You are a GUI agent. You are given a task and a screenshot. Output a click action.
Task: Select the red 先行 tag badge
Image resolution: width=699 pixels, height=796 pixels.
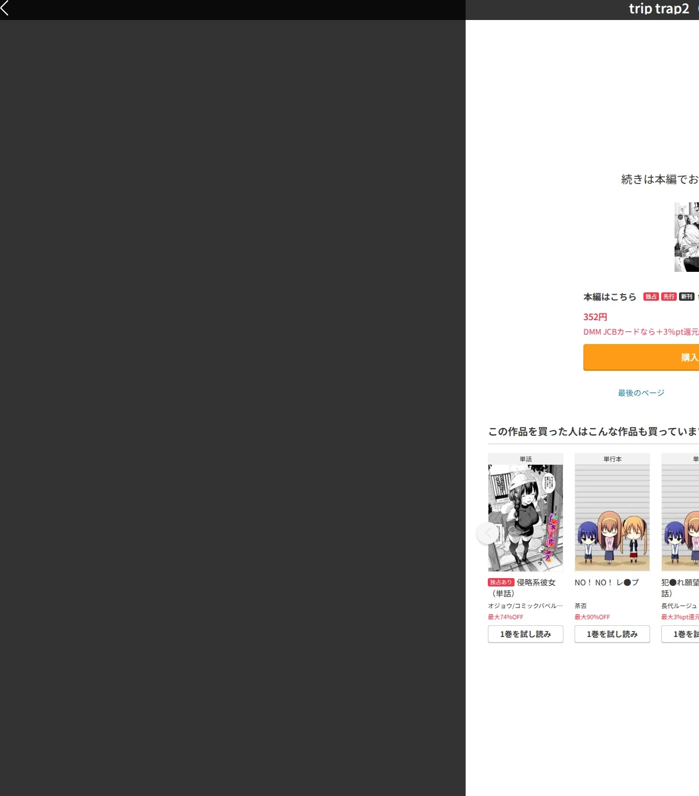(669, 297)
